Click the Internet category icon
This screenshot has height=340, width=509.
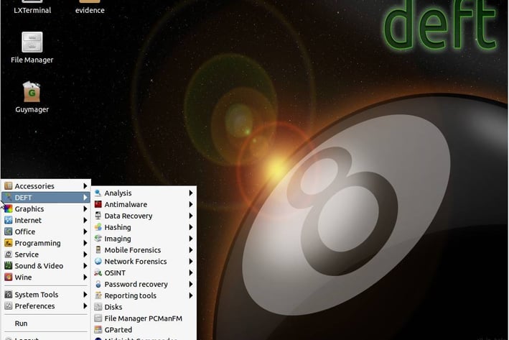[x=9, y=220]
